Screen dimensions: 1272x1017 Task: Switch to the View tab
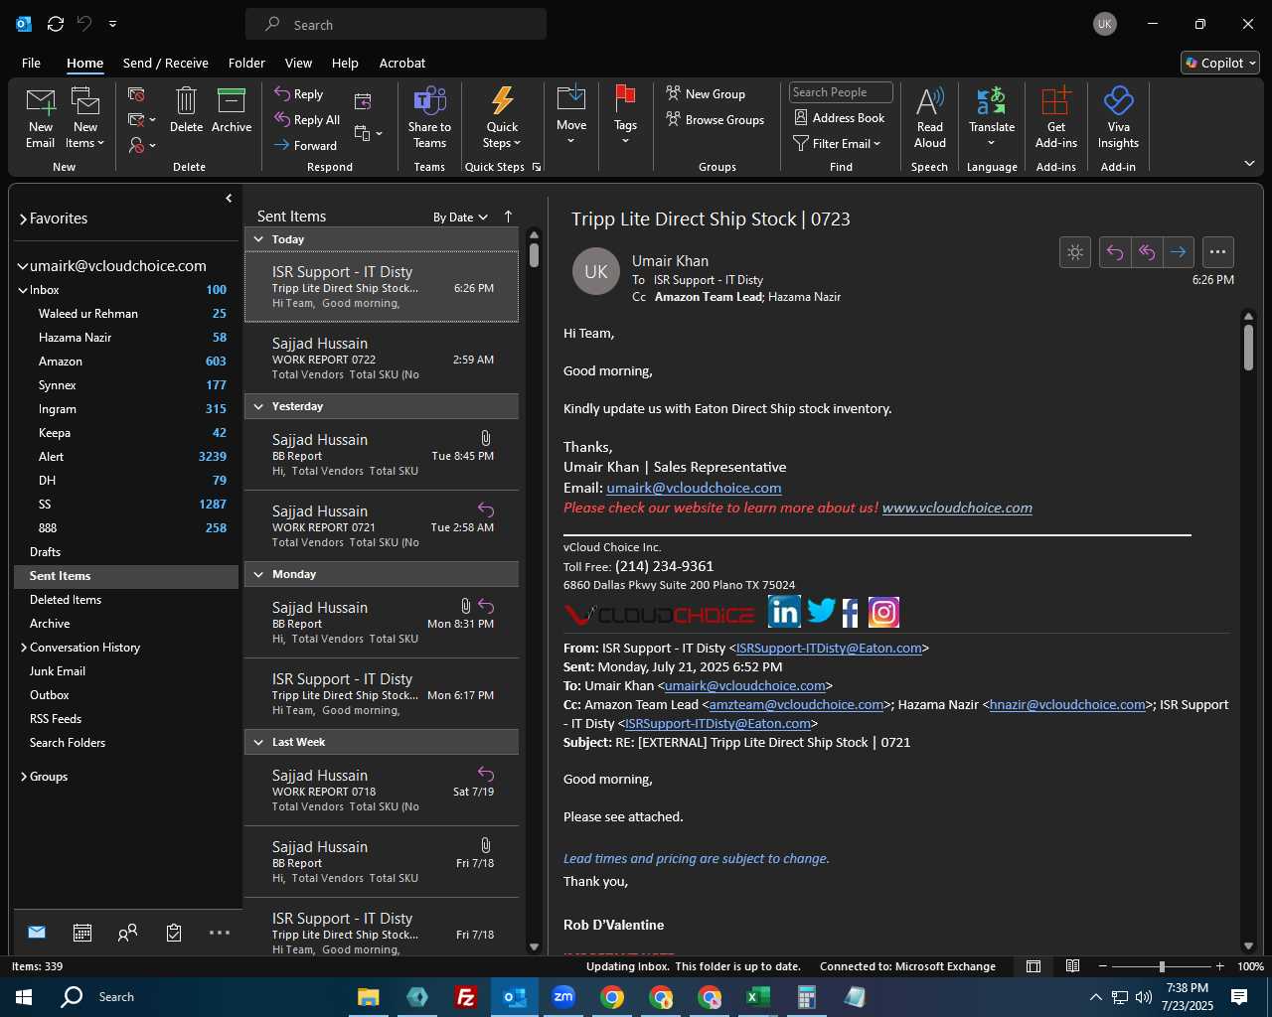click(298, 63)
